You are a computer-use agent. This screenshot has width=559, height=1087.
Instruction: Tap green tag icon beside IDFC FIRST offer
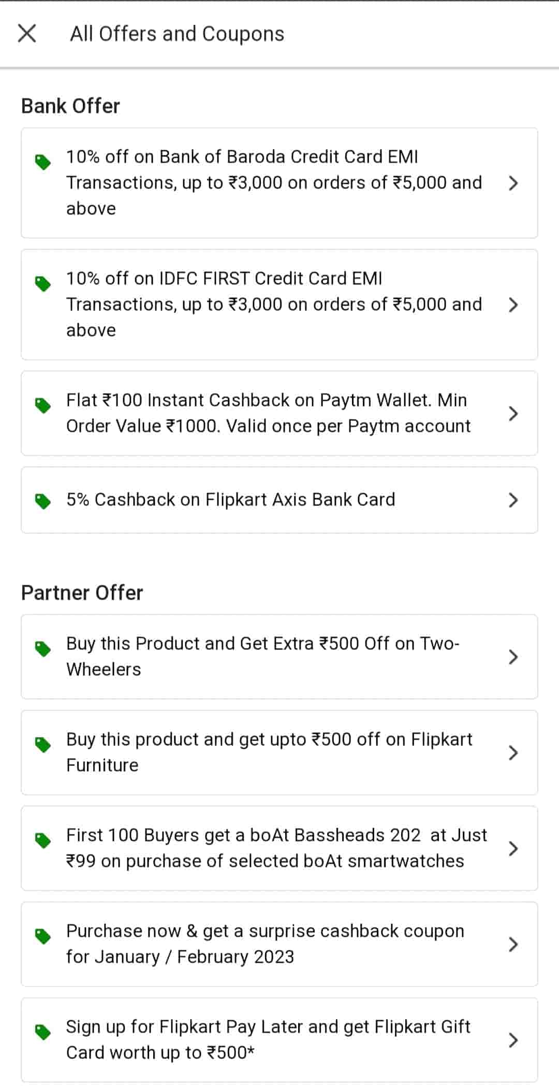coord(43,284)
